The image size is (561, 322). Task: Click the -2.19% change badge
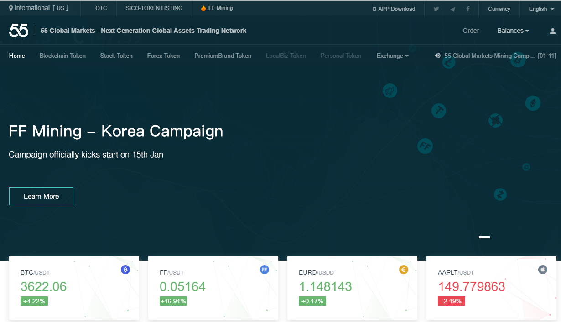(x=452, y=301)
